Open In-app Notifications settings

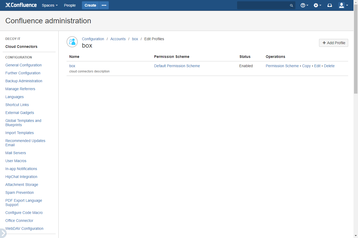(21, 169)
